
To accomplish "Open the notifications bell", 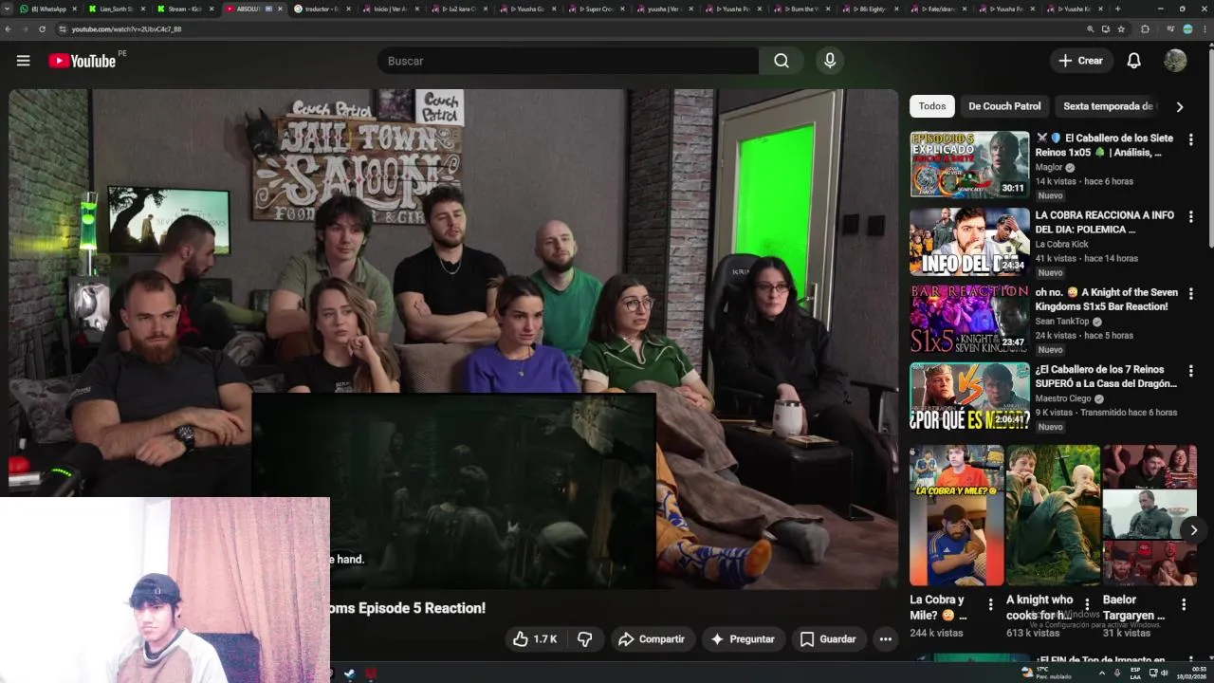I will click(x=1133, y=61).
